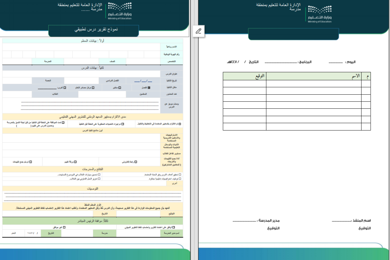Check تعزيز العمل التعاوني بين الطلاب box
390x260 pixels.
pos(99,178)
